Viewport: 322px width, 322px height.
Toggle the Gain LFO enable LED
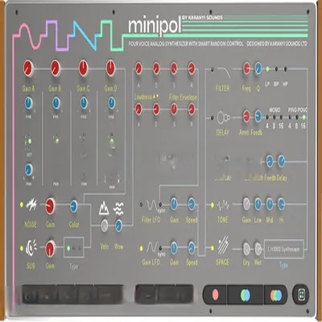[141, 249]
